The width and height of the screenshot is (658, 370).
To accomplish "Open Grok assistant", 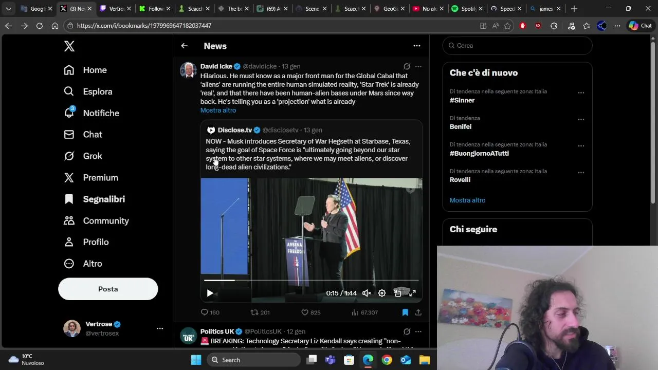I will click(x=83, y=156).
